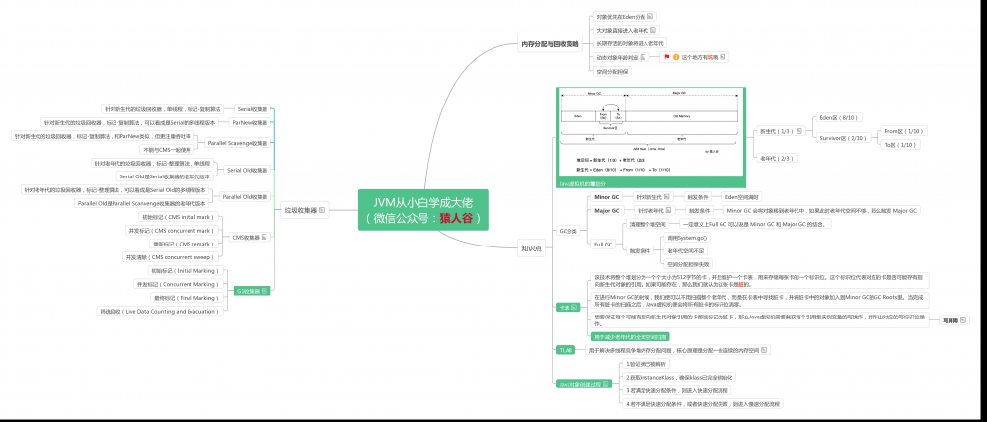Click 1.验证类已被解析 step node
987x422 pixels.
point(647,364)
